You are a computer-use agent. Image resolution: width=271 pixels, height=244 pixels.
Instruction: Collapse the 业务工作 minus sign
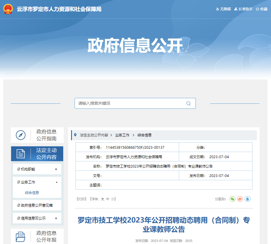(x=56, y=182)
